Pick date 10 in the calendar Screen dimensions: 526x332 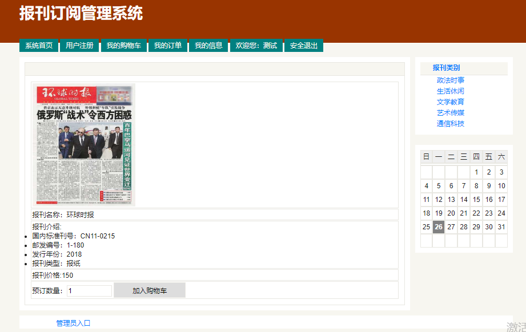501,186
